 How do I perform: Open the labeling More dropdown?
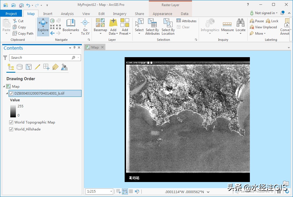pos(258,33)
